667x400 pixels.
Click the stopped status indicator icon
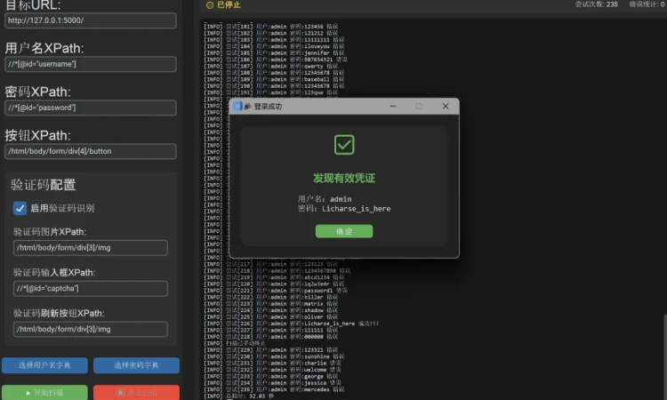coord(210,5)
